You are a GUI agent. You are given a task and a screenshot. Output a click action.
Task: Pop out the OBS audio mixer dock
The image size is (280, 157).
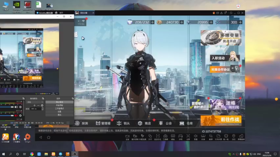pos(23,98)
